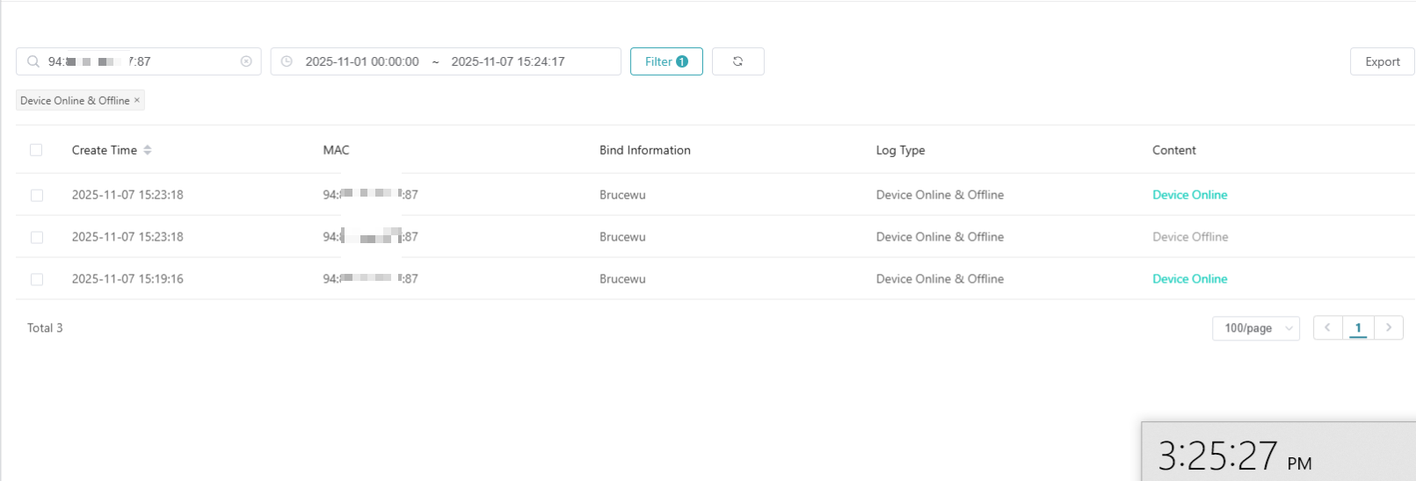Image resolution: width=1416 pixels, height=481 pixels.
Task: Open the 100/page size dropdown
Action: click(x=1255, y=328)
